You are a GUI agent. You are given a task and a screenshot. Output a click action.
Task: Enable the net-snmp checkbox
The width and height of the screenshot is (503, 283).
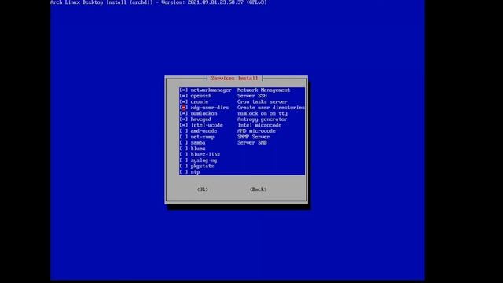183,137
